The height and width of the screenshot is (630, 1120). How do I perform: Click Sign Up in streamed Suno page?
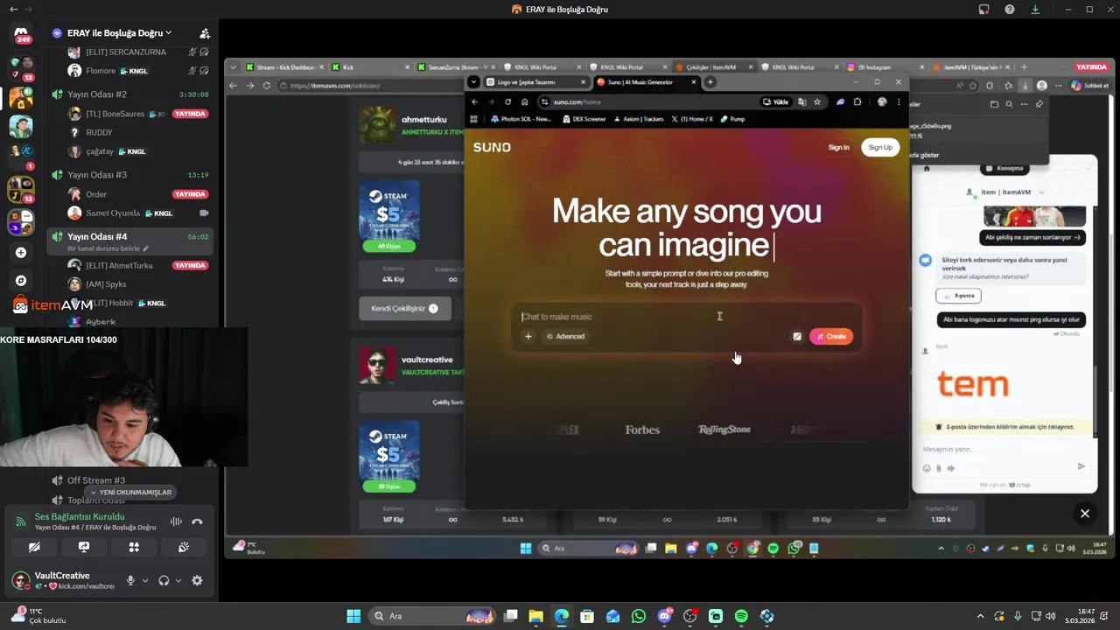pos(880,147)
